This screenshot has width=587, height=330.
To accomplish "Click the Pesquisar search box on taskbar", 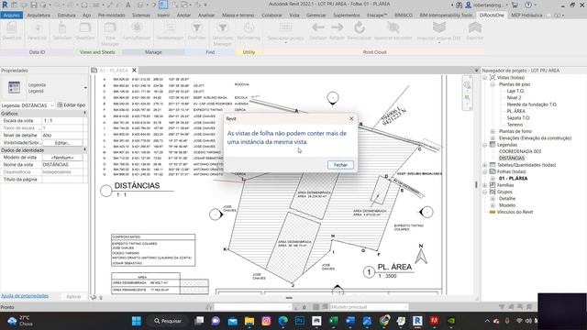I will [x=167, y=321].
